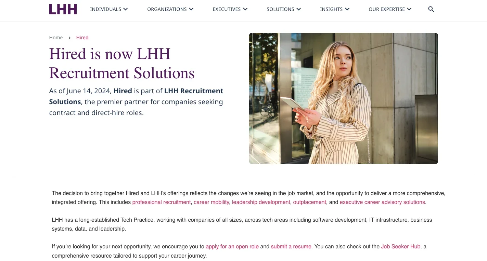
Task: Click the breadcrumb arrow after Home
Action: coord(69,38)
